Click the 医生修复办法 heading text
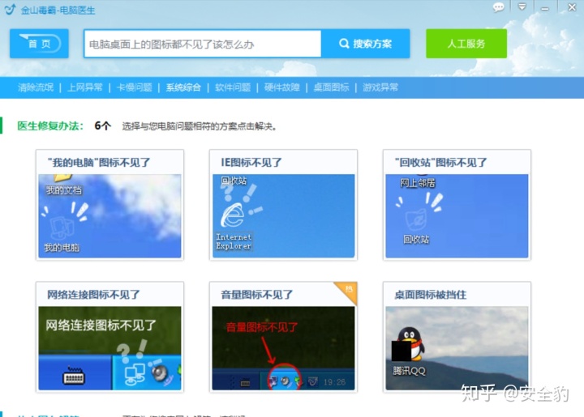This screenshot has width=584, height=417. pos(50,126)
